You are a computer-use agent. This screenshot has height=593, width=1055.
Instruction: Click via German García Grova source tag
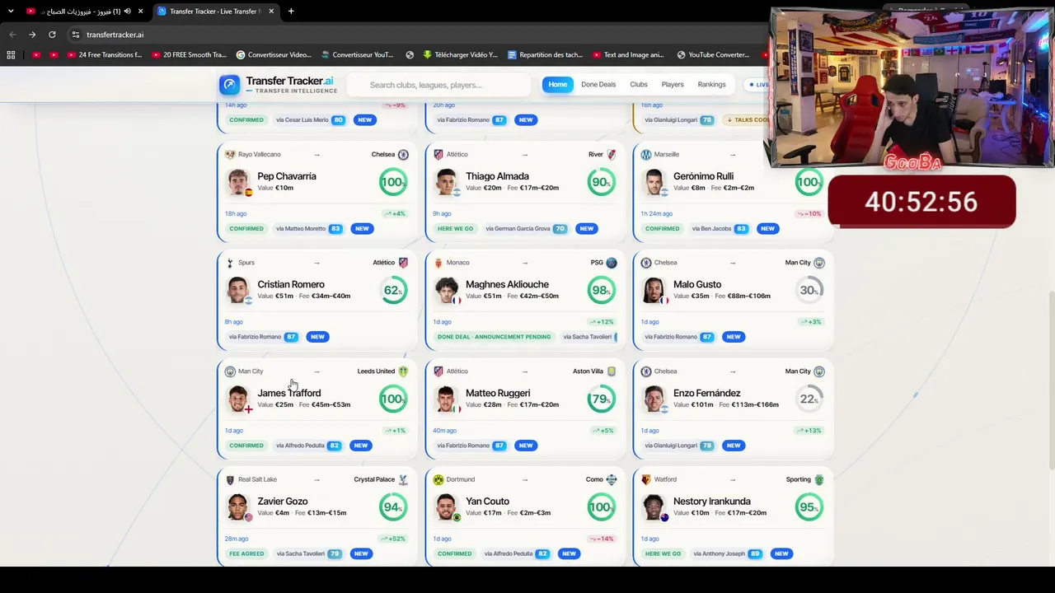pyautogui.click(x=526, y=228)
